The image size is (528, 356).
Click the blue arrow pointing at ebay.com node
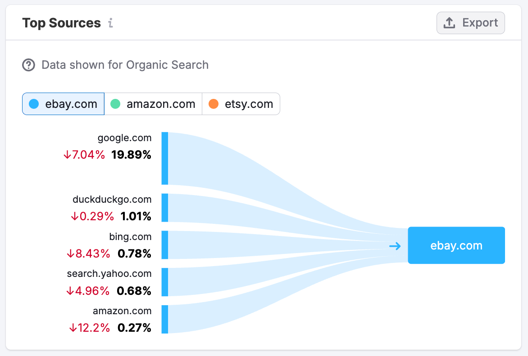click(x=395, y=246)
